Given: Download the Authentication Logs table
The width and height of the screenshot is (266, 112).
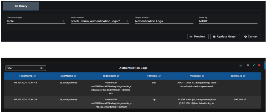Looking at the screenshot, I should click(241, 65).
